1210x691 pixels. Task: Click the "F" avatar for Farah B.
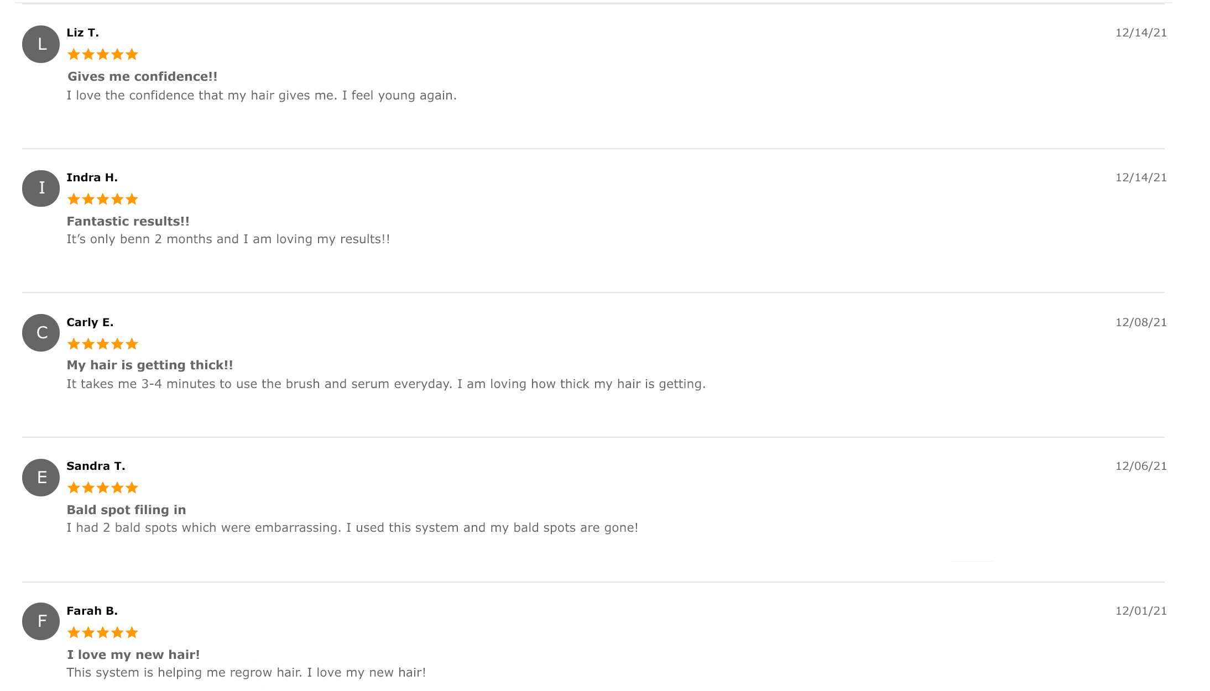(41, 621)
